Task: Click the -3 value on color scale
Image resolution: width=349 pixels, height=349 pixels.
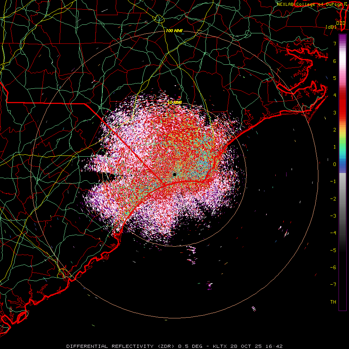Action: (x=333, y=216)
